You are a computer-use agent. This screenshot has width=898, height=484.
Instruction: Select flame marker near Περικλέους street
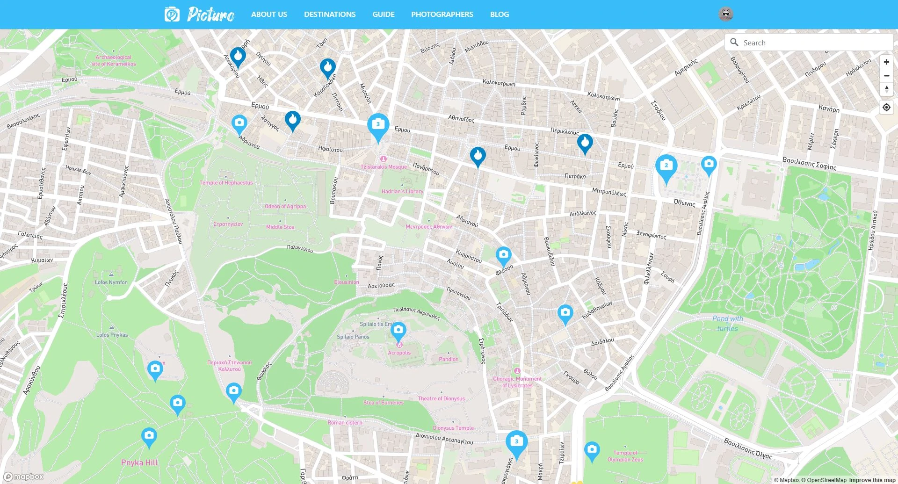[585, 144]
